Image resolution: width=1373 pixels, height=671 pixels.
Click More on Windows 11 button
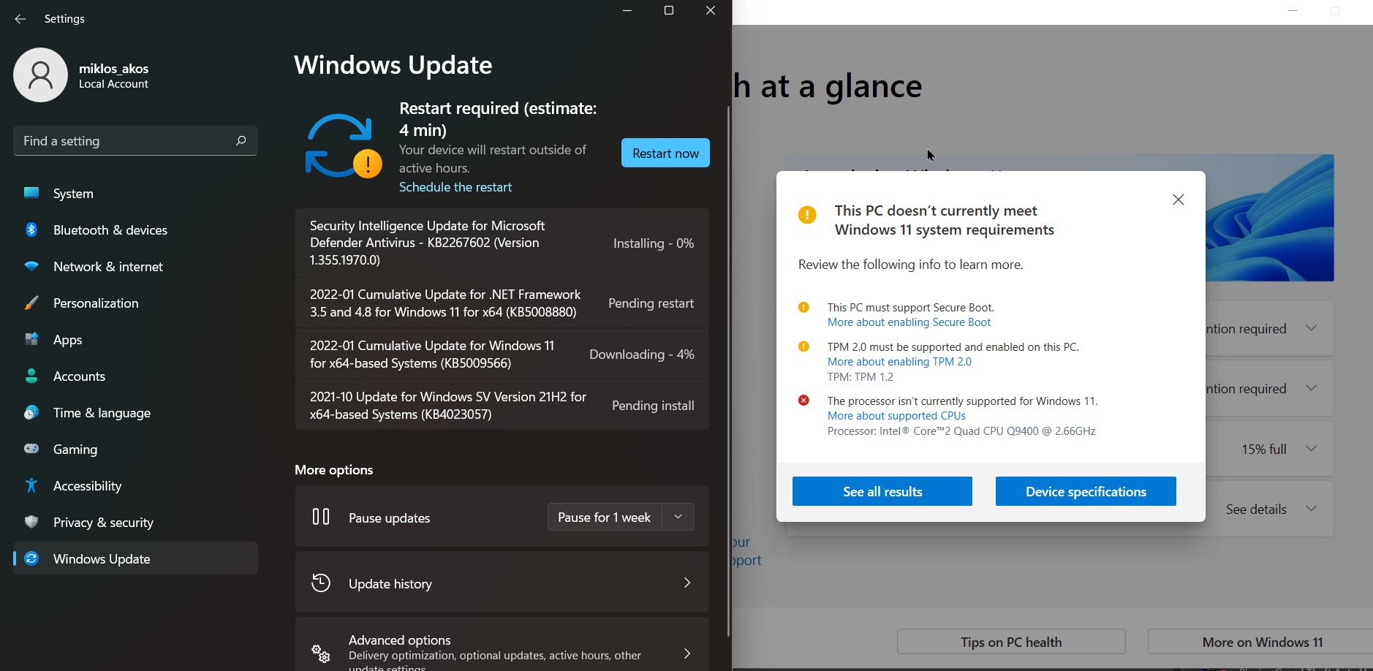click(x=1261, y=642)
